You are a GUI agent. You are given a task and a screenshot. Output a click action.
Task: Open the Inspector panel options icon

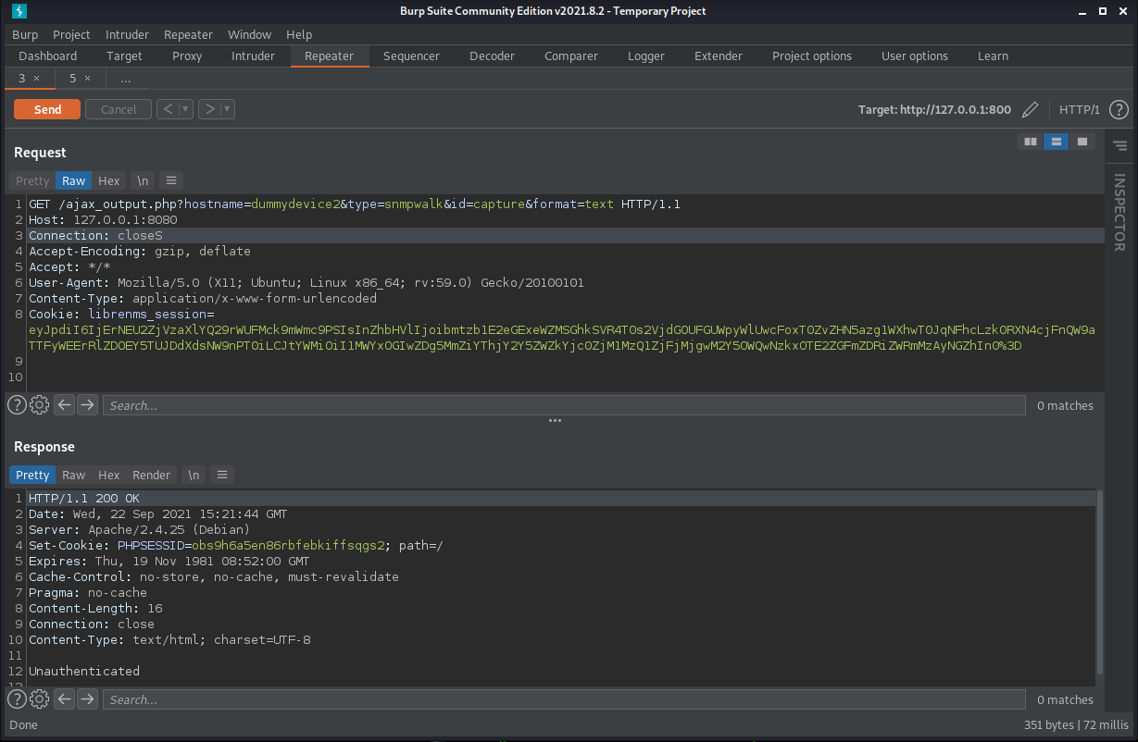pos(1119,146)
